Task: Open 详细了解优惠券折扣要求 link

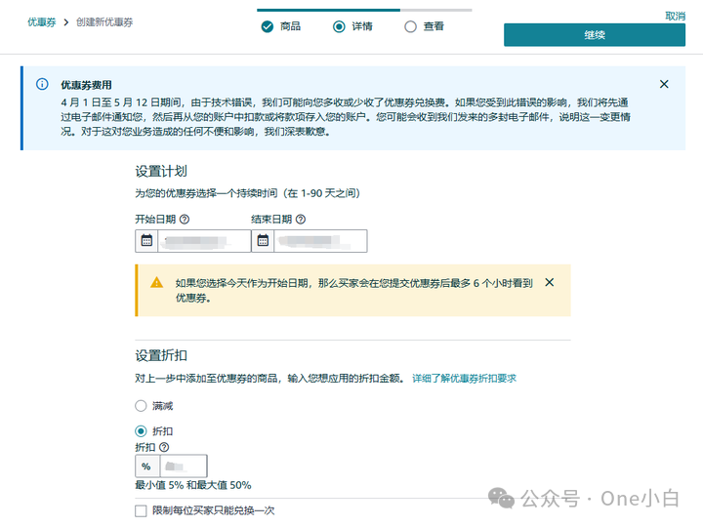Action: [x=464, y=378]
